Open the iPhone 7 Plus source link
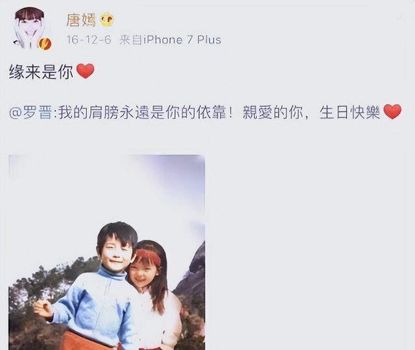This screenshot has height=350, width=415. (182, 40)
